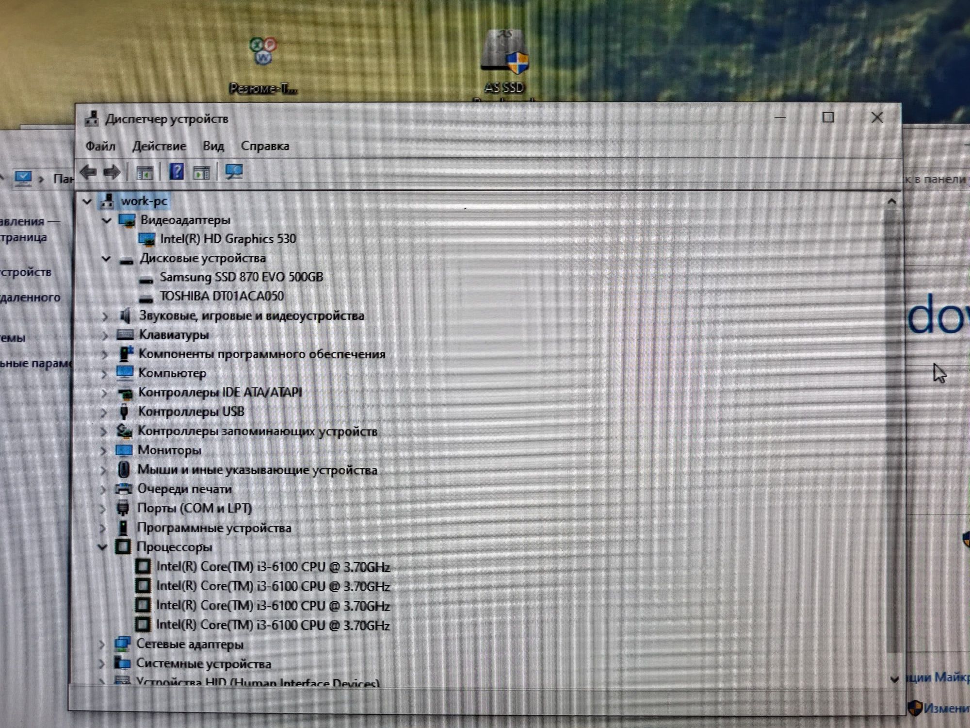
Task: Select the work-pc computer icon
Action: coord(107,201)
